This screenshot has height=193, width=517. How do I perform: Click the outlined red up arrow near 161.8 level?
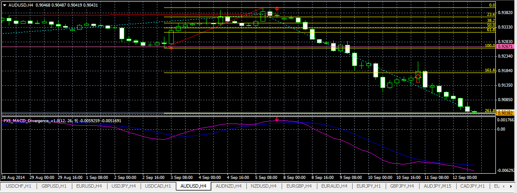tap(418, 78)
